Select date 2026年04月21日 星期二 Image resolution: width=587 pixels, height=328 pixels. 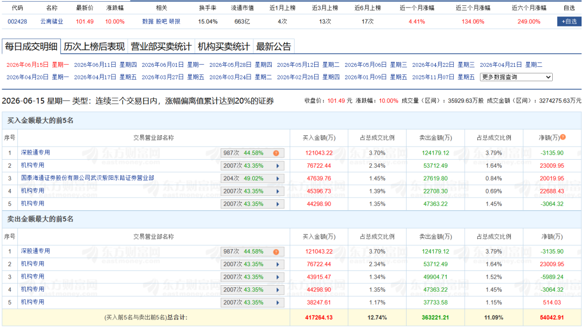tap(511, 65)
